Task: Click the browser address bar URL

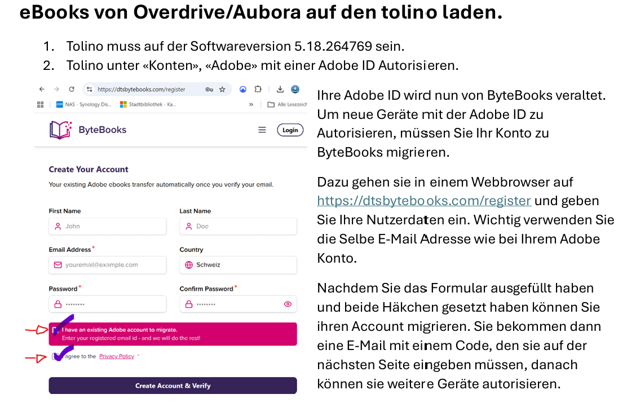Action: click(x=141, y=89)
